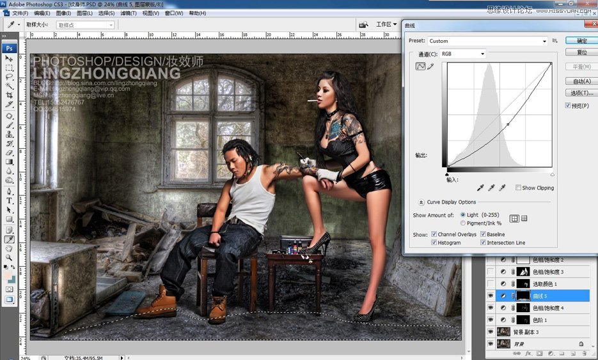Select the Path Selection tool

coord(9,210)
